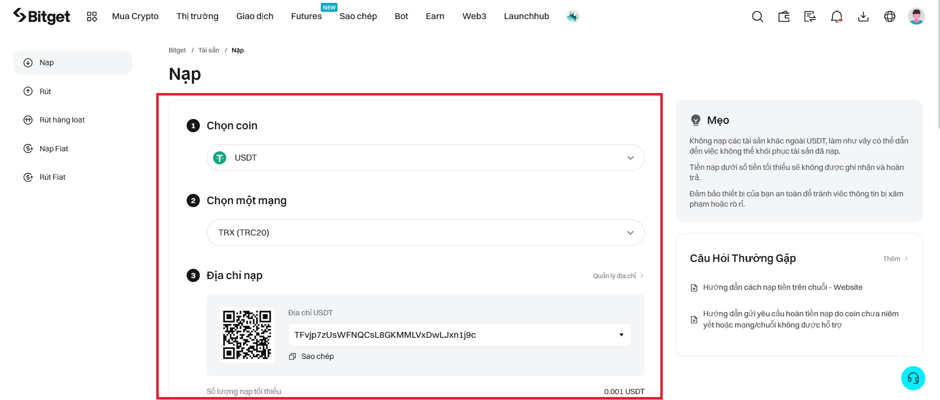Click the TFvjp7zUsWFNQCsL8GKMMLVxDwLJxn1j9c address field
The width and height of the screenshot is (940, 400).
coord(459,335)
